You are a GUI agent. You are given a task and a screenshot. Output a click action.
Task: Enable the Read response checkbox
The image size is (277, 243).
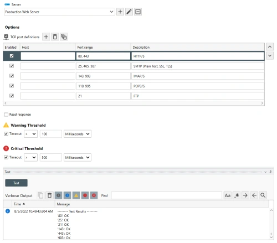click(x=6, y=115)
